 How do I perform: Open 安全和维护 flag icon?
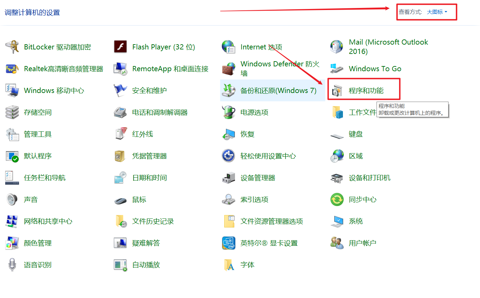[120, 91]
